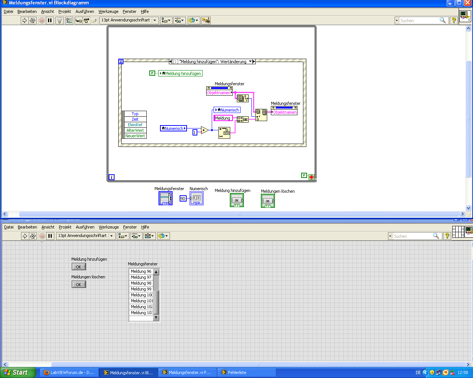Image resolution: width=473 pixels, height=378 pixels.
Task: Start continuous run in block diagram toolbar
Action: [x=33, y=20]
